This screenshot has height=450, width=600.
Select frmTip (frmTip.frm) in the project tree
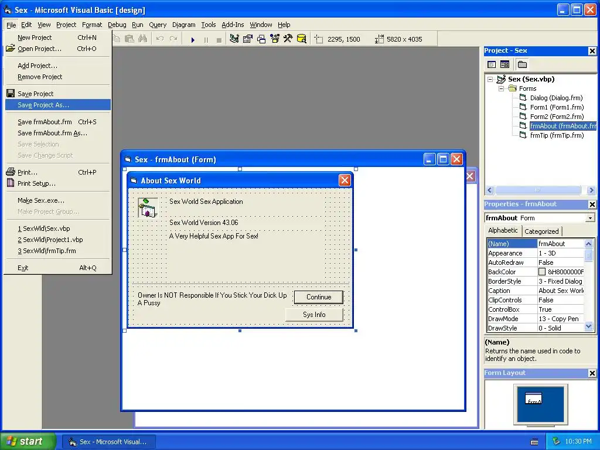[x=557, y=135]
